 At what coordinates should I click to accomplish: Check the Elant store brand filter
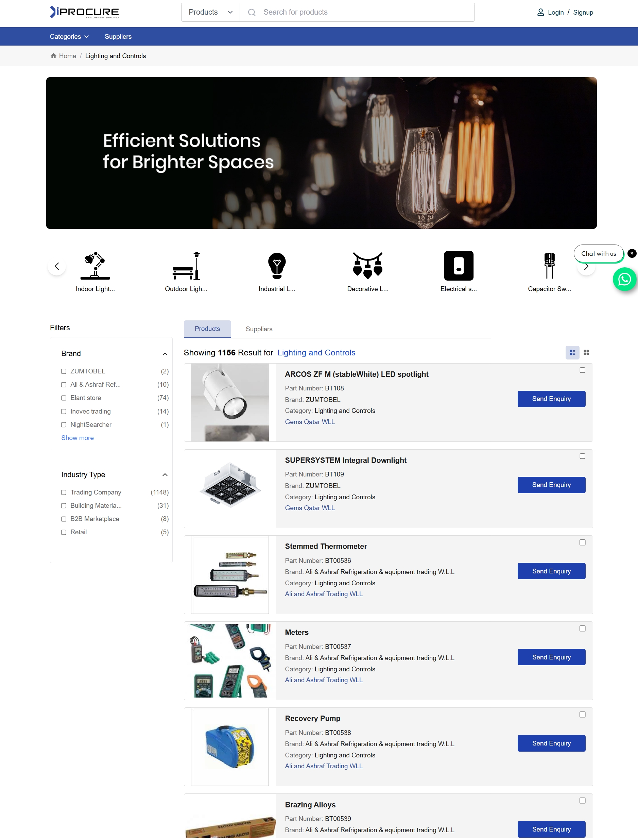point(64,398)
